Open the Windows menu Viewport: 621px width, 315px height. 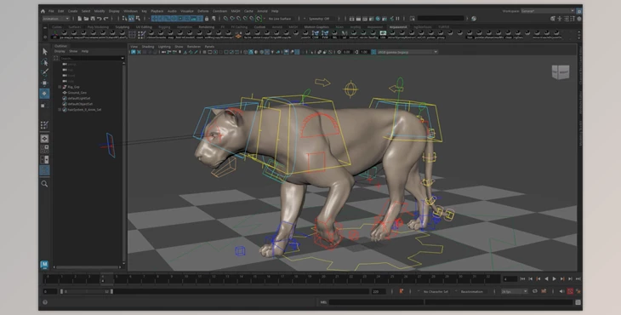[130, 11]
